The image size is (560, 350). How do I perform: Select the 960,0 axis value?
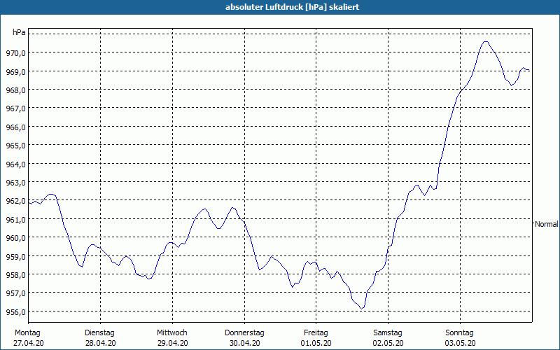click(x=15, y=238)
